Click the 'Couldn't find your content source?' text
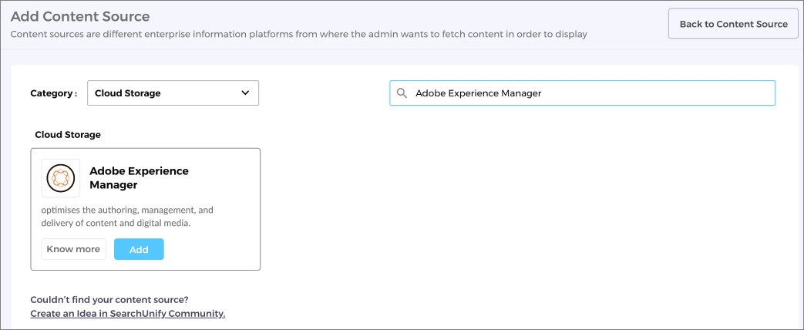 [x=109, y=300]
